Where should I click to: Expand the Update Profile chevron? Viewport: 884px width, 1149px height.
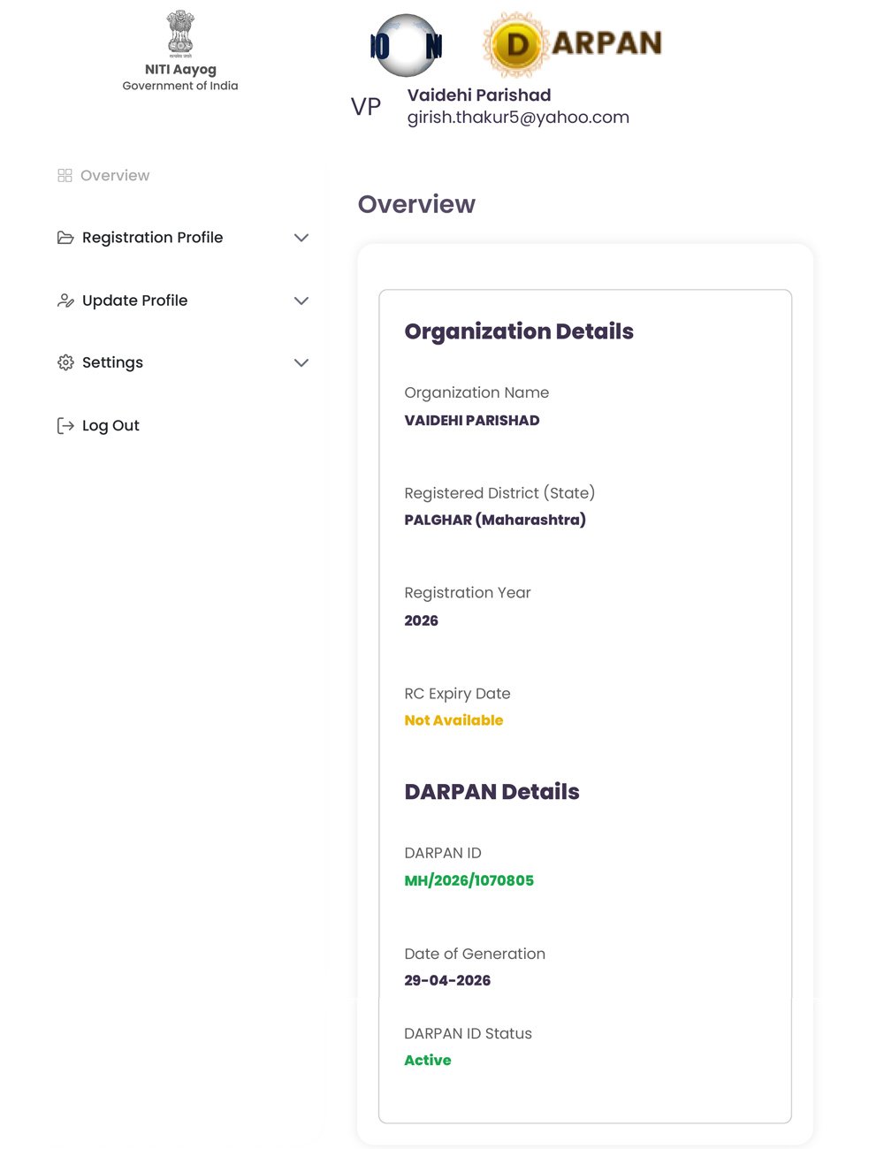coord(301,301)
